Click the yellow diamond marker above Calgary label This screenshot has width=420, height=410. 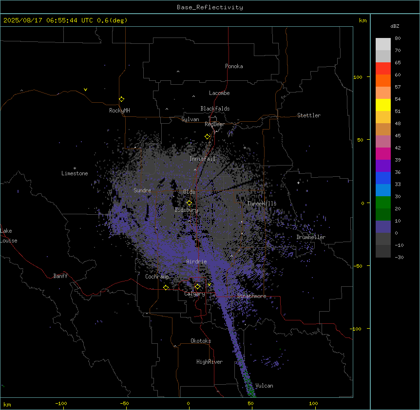(197, 287)
